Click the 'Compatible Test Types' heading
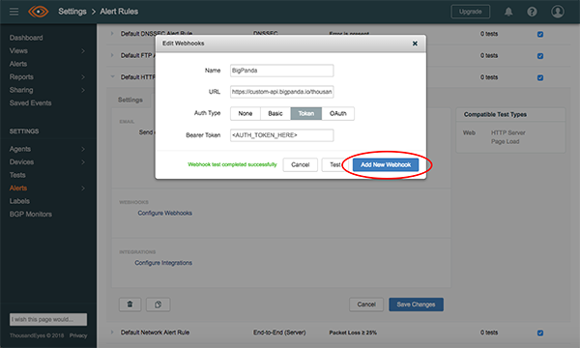 coord(495,115)
